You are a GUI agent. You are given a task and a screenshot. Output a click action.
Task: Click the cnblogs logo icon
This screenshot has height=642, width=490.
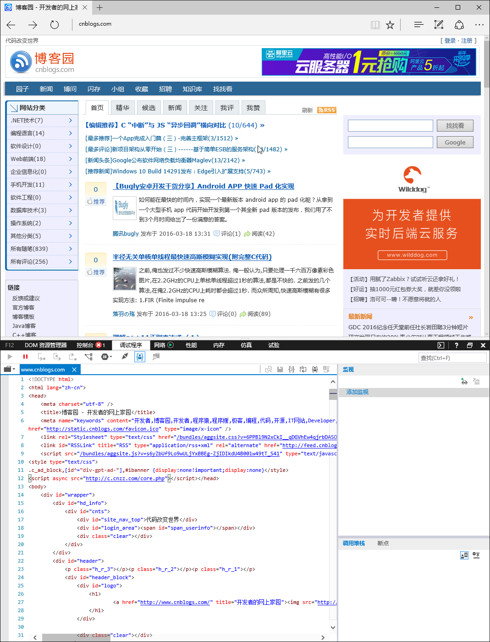pyautogui.click(x=21, y=62)
